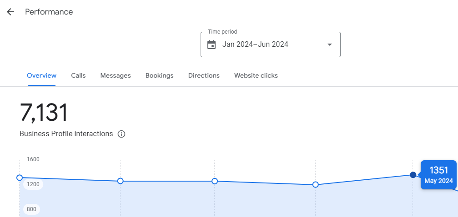The width and height of the screenshot is (458, 217).
Task: Select the April data point on the line
Action: (316, 185)
